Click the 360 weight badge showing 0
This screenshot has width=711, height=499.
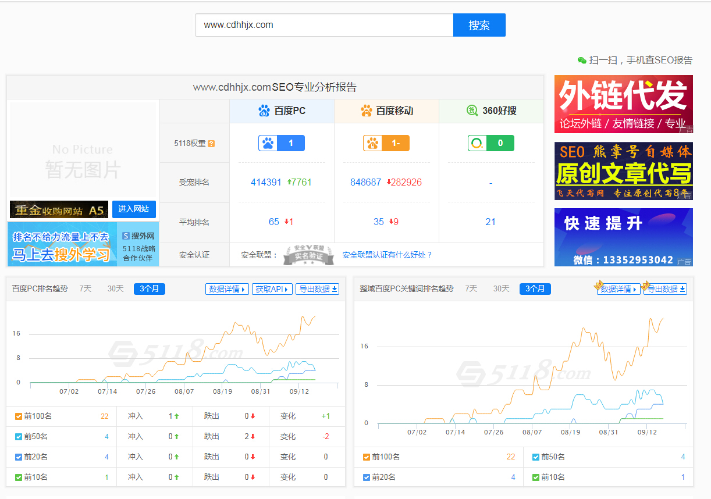(490, 143)
